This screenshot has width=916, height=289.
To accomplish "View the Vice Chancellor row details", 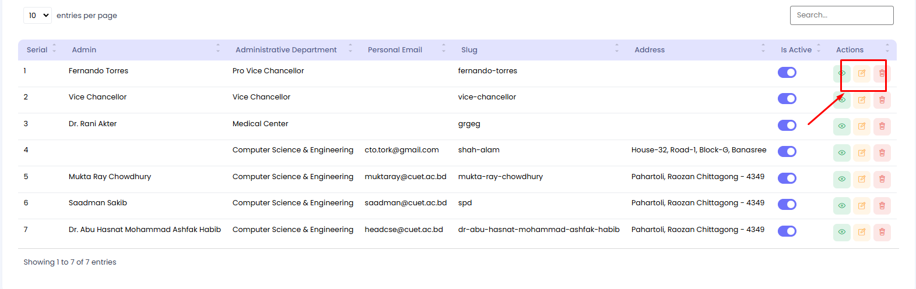I will [841, 100].
